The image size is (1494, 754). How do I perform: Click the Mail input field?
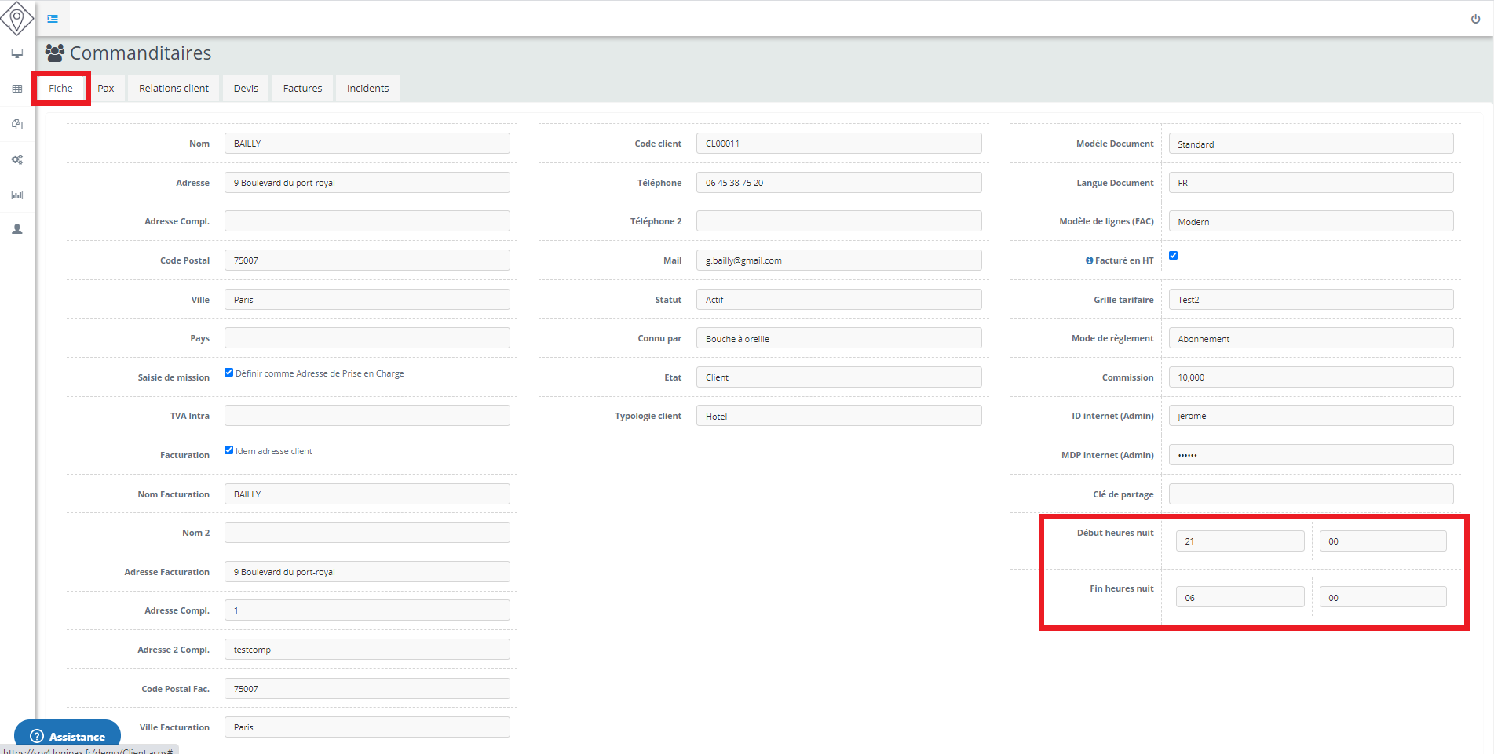coord(838,260)
